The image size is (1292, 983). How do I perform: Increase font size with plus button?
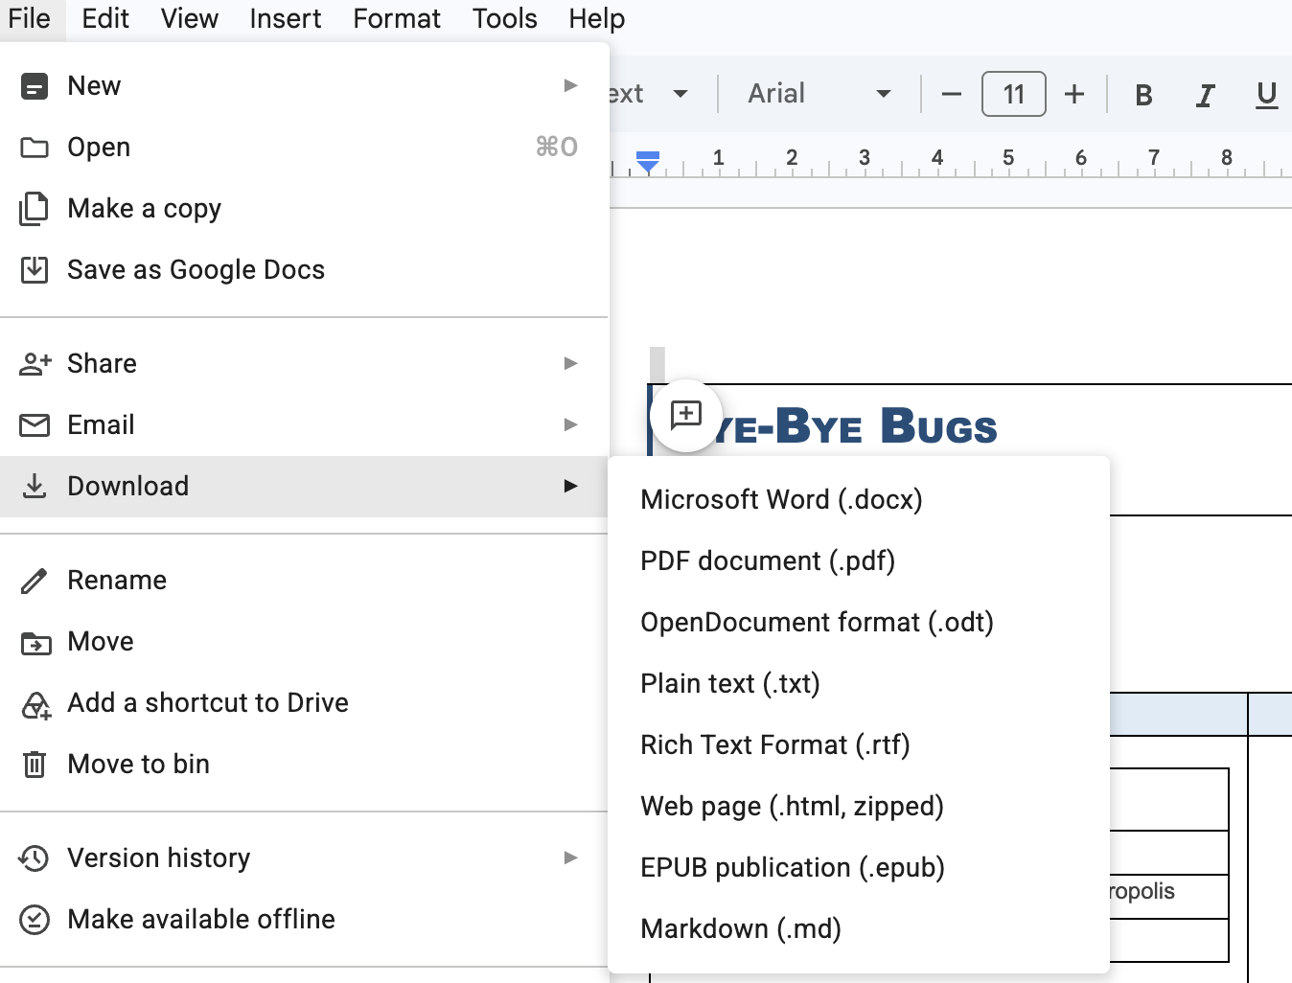[x=1074, y=94]
